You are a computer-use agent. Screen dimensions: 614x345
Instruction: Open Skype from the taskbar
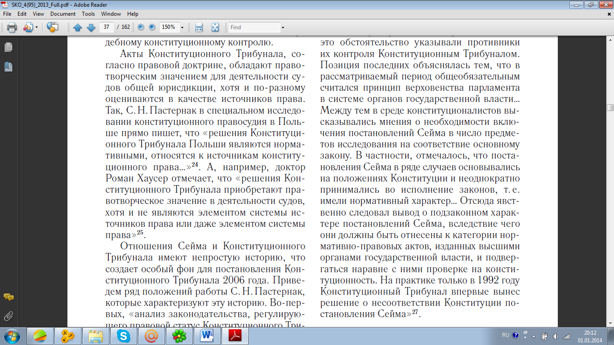123,336
